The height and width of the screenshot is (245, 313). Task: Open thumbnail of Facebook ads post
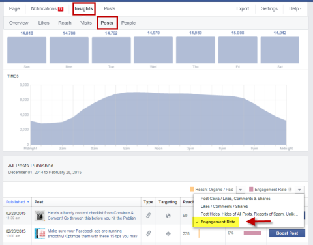[x=40, y=233]
